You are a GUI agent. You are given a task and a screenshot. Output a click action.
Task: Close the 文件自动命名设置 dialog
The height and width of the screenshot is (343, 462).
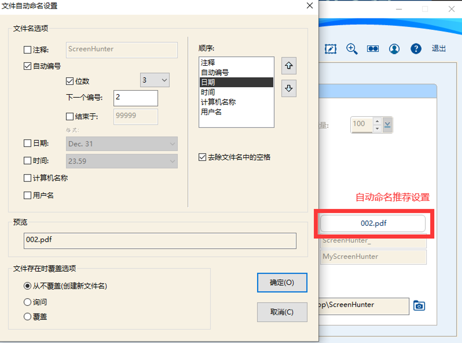[309, 5]
